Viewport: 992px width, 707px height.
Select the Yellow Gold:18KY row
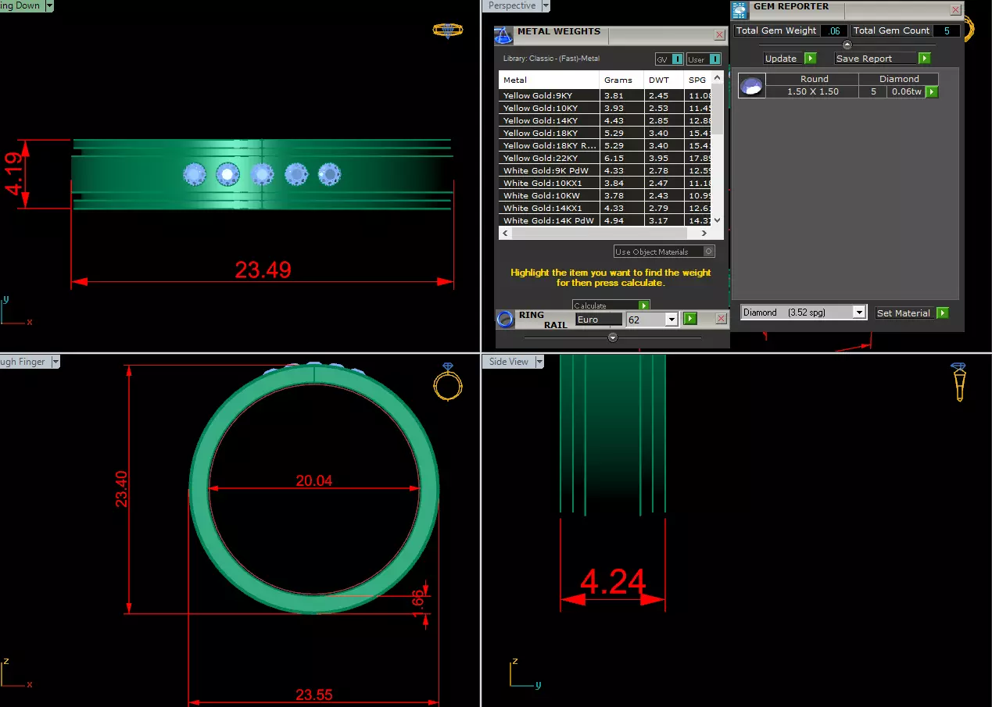point(611,133)
